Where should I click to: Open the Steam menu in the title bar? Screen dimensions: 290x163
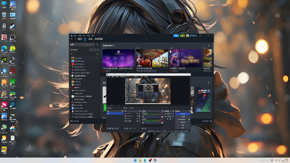pyautogui.click(x=74, y=35)
